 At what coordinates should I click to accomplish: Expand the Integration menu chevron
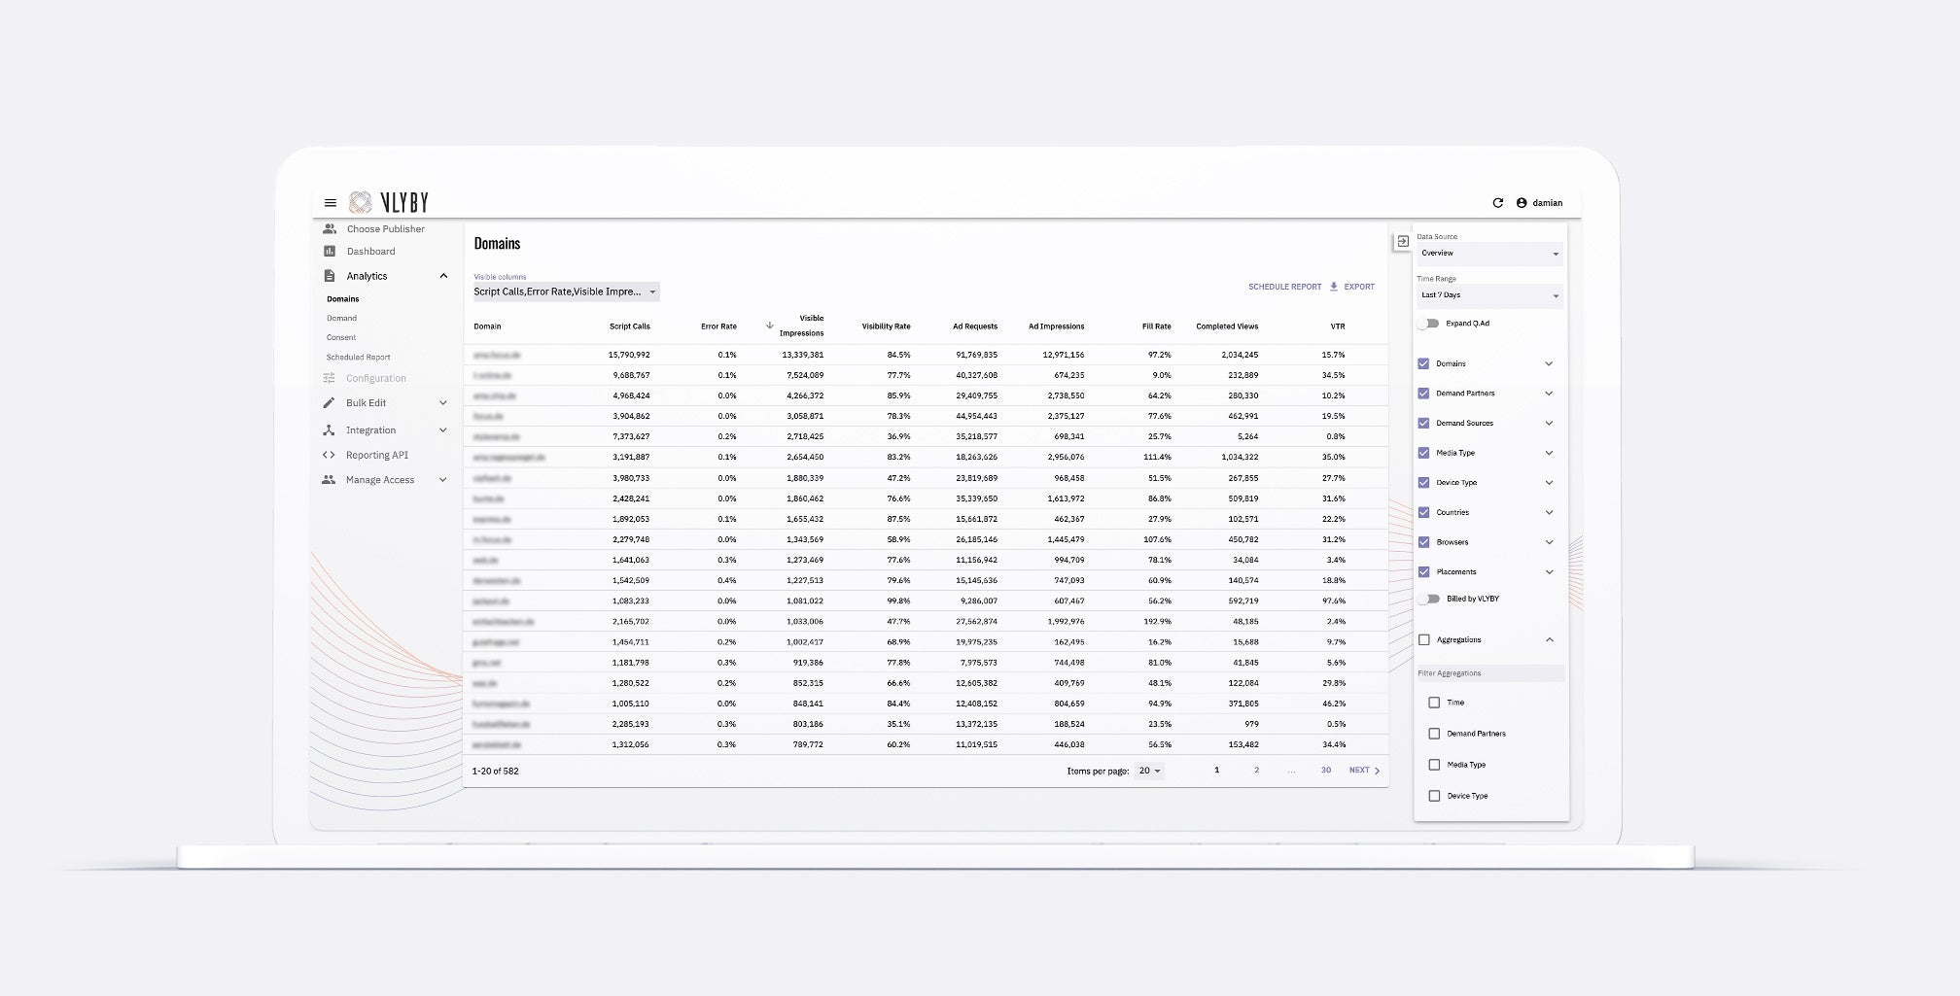443,430
